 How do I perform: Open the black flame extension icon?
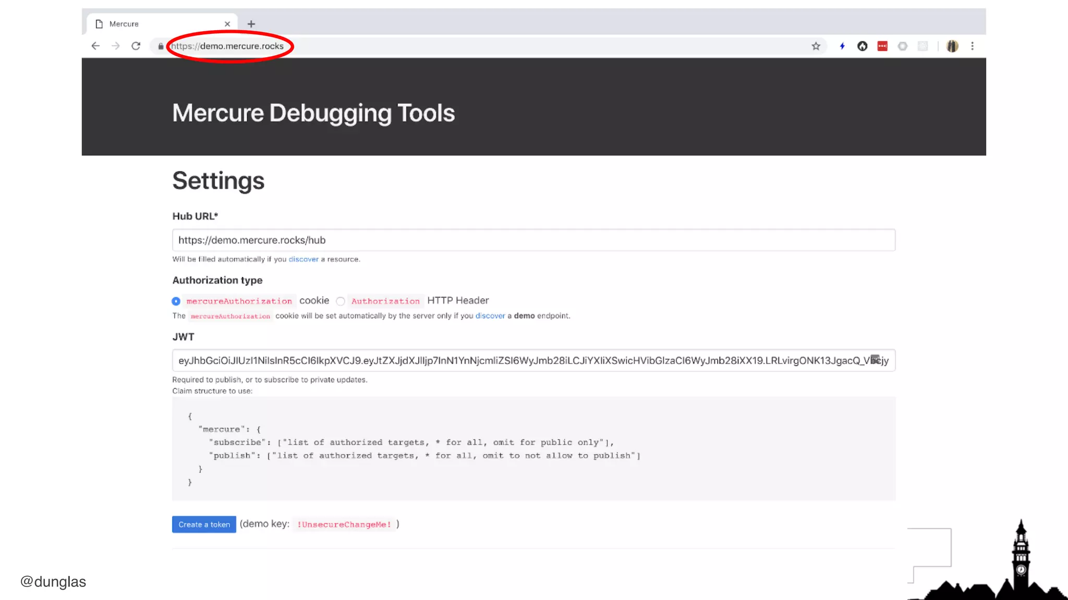click(x=862, y=46)
